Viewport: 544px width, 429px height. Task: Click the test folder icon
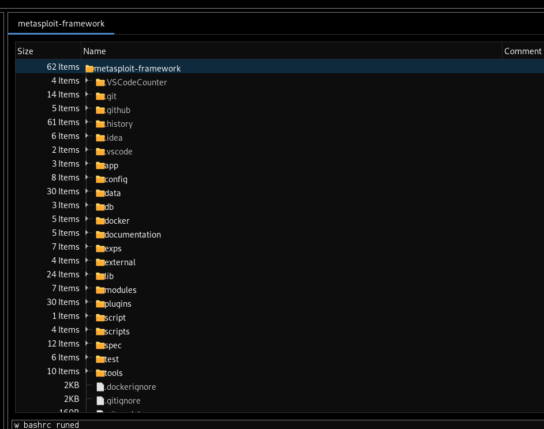100,359
